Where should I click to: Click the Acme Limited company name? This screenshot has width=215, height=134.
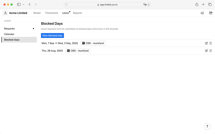click(18, 13)
